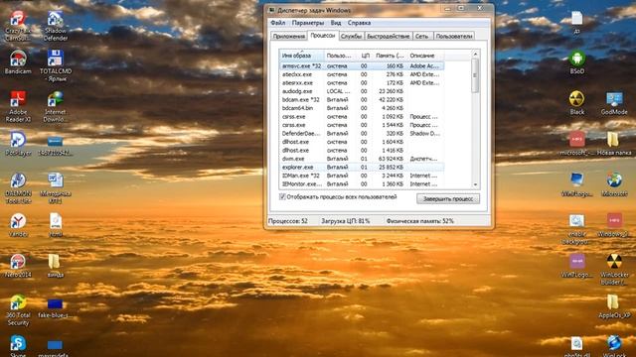This screenshot has width=636, height=357.
Task: Open the Файл menu
Action: [x=278, y=23]
